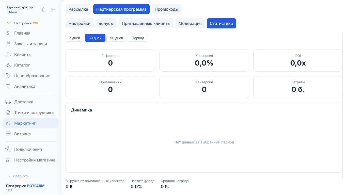Click the Администратор user name
Viewport: 347px width, 195px height.
[20, 7]
